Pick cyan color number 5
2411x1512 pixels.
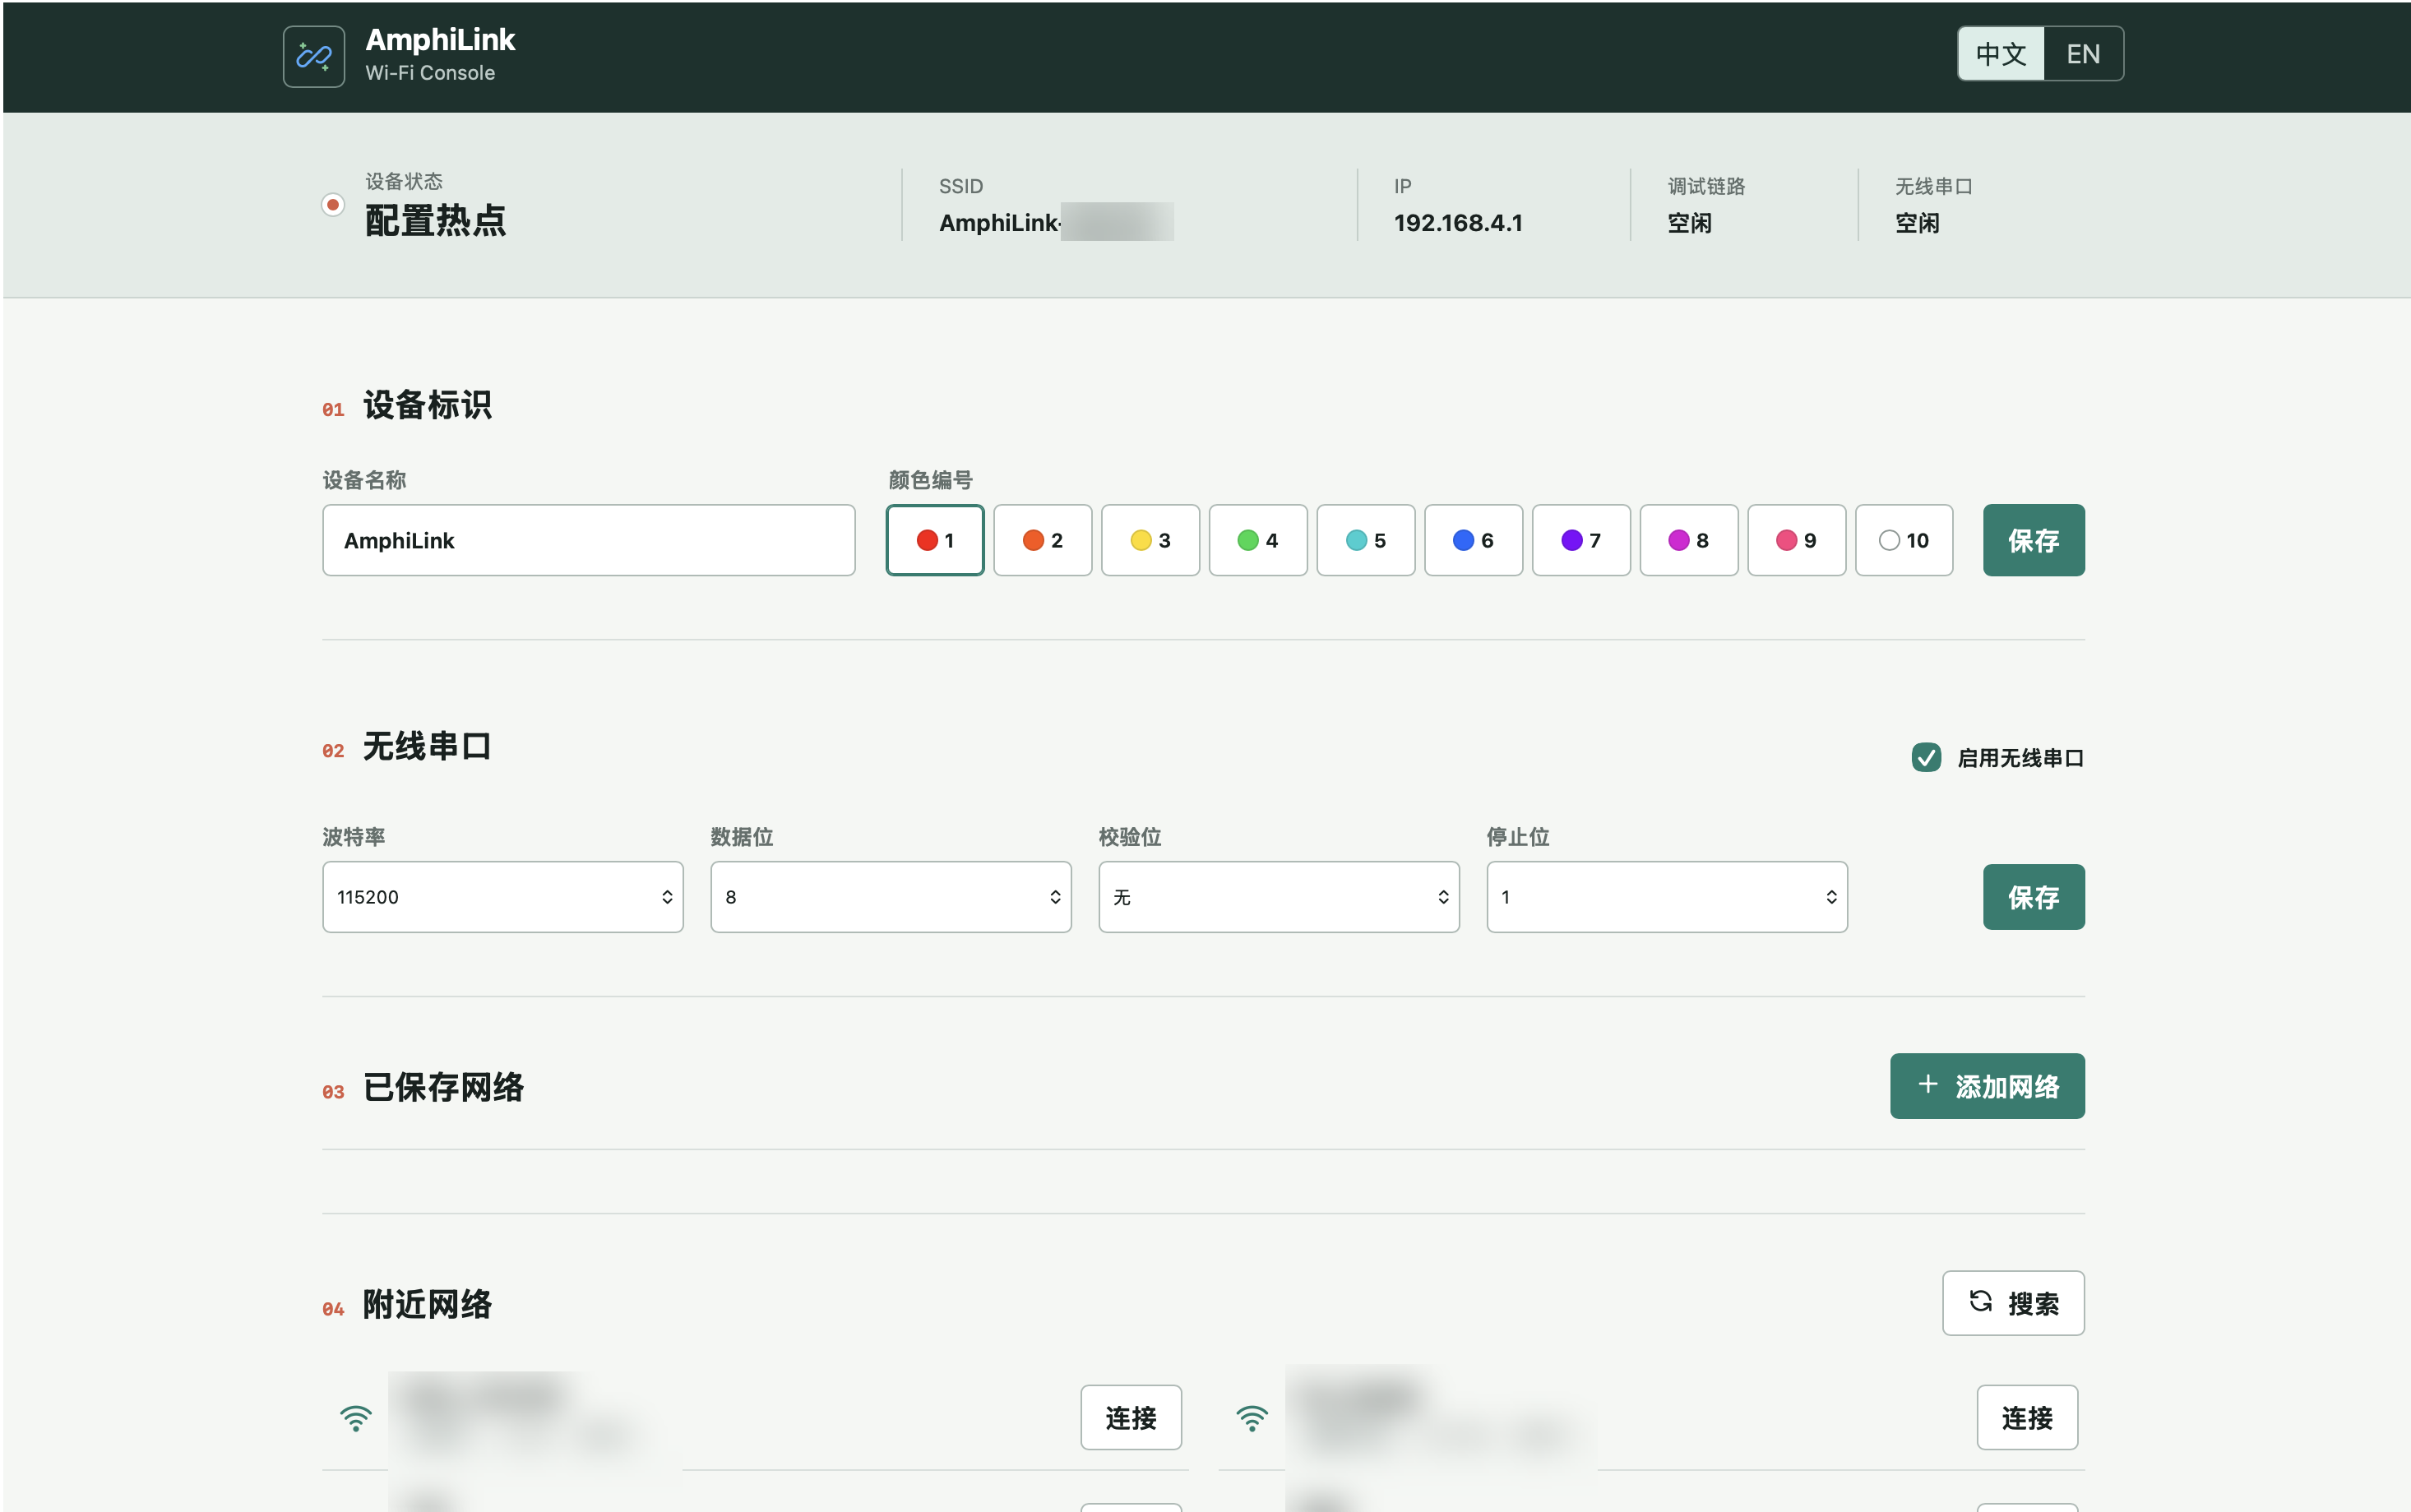coord(1366,540)
